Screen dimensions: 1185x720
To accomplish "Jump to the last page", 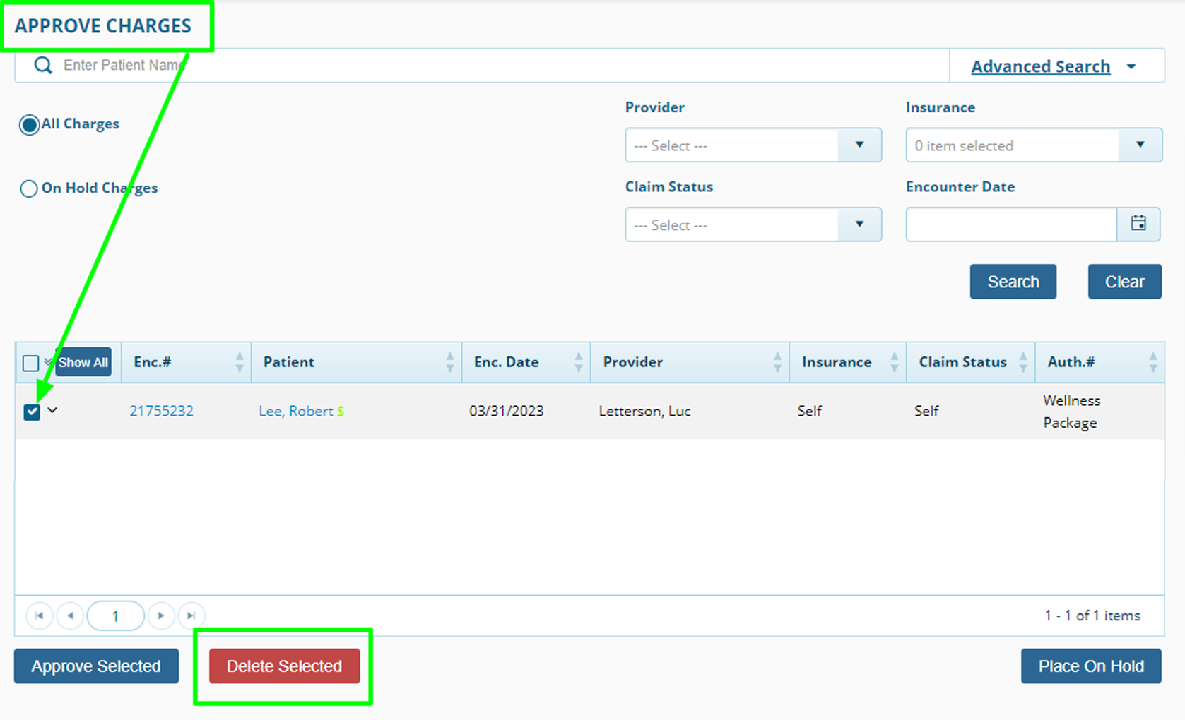I will (x=191, y=616).
